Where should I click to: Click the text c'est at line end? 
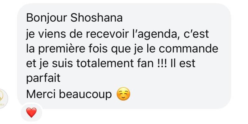pos(196,34)
